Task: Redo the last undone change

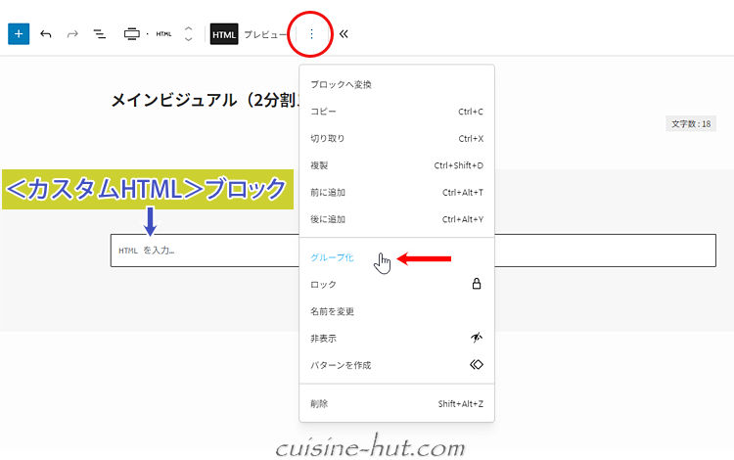Action: 72,34
